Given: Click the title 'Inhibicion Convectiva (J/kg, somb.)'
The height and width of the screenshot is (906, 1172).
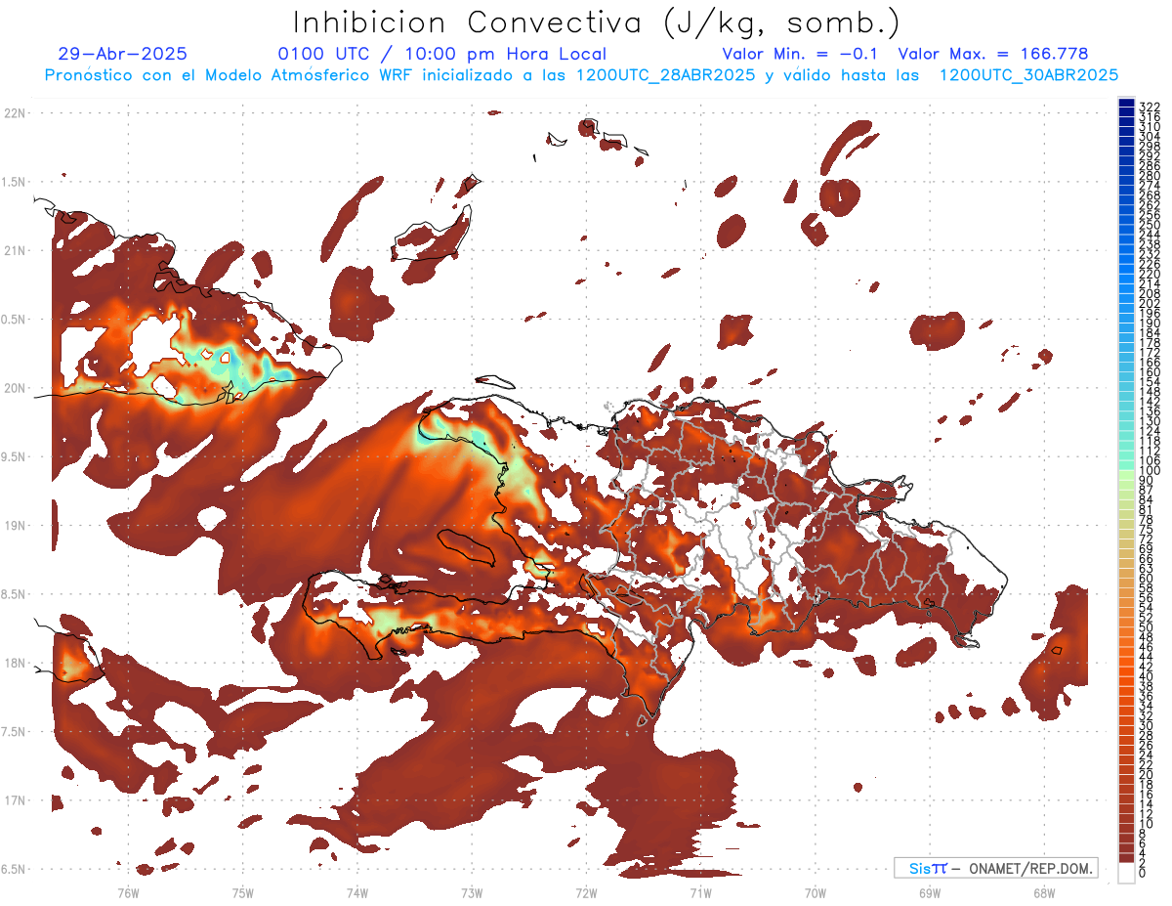Looking at the screenshot, I should click(596, 22).
